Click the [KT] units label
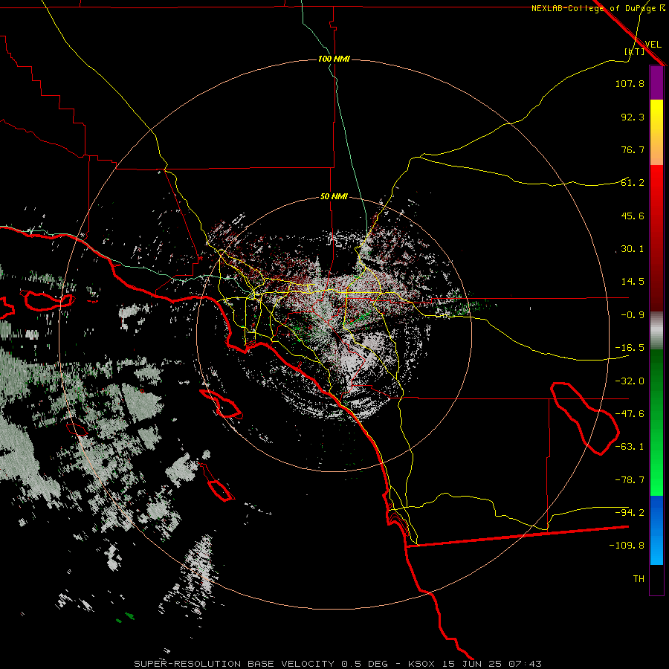The width and height of the screenshot is (669, 669). click(x=635, y=51)
